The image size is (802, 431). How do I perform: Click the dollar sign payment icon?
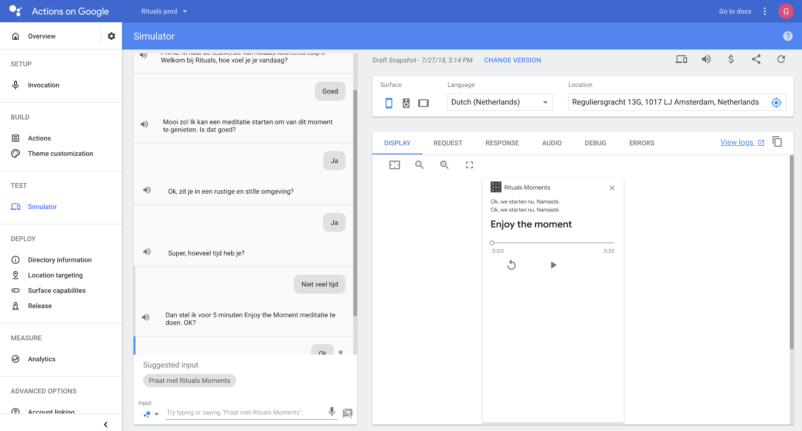point(731,59)
